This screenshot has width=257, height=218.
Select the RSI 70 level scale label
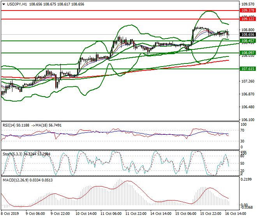click(242, 130)
